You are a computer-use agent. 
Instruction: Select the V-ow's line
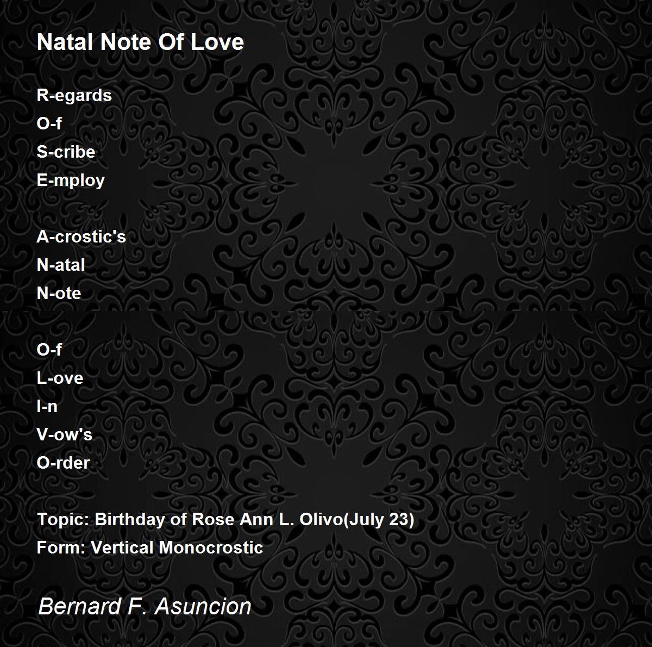click(x=65, y=434)
